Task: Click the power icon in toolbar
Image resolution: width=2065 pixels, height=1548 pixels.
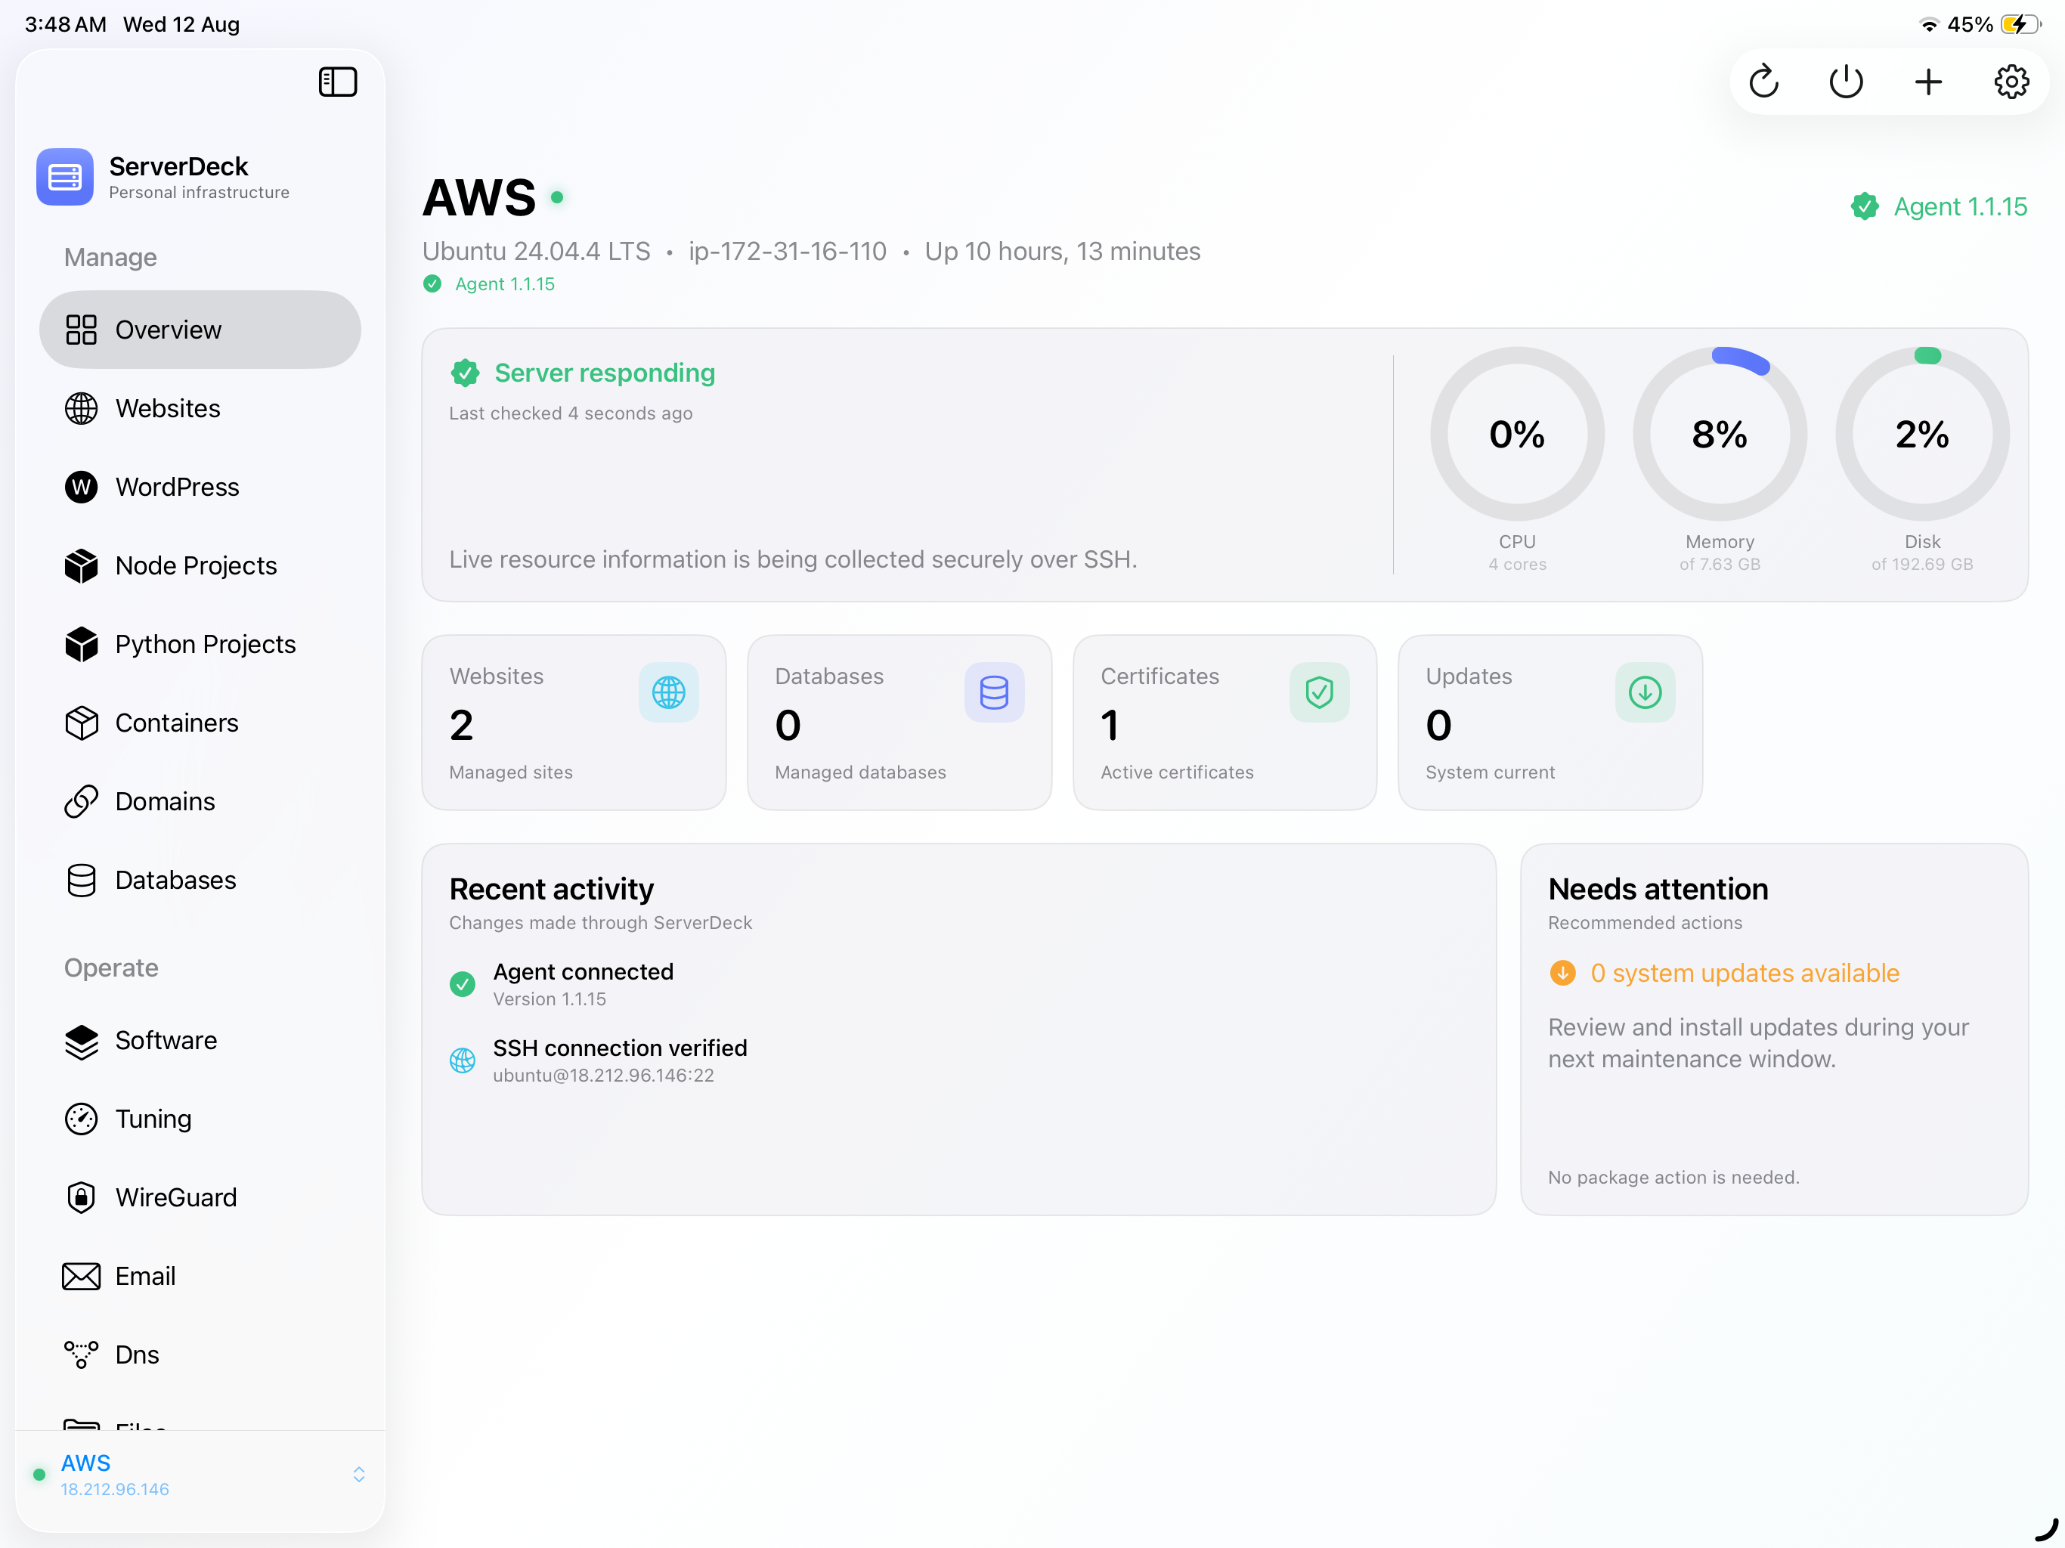Action: point(1846,82)
